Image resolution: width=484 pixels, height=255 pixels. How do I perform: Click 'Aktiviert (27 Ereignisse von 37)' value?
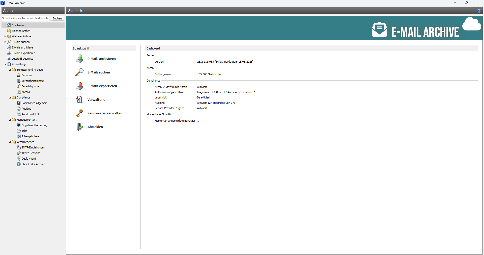[x=216, y=103]
